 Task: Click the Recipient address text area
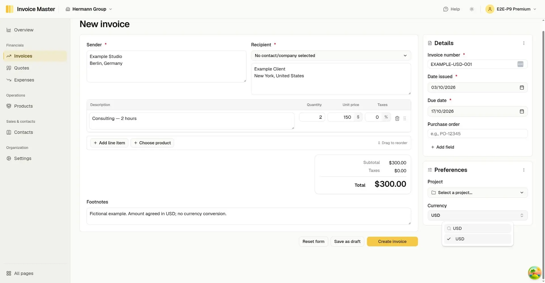tap(331, 79)
